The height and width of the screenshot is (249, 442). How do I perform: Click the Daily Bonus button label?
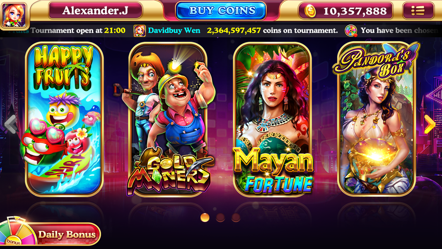coord(67,234)
